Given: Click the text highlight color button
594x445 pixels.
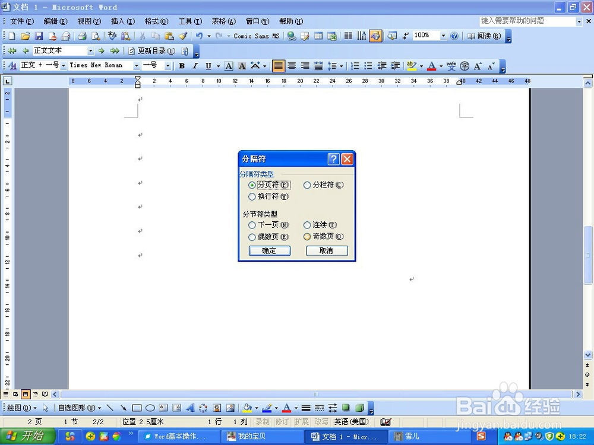Looking at the screenshot, I should pyautogui.click(x=412, y=66).
